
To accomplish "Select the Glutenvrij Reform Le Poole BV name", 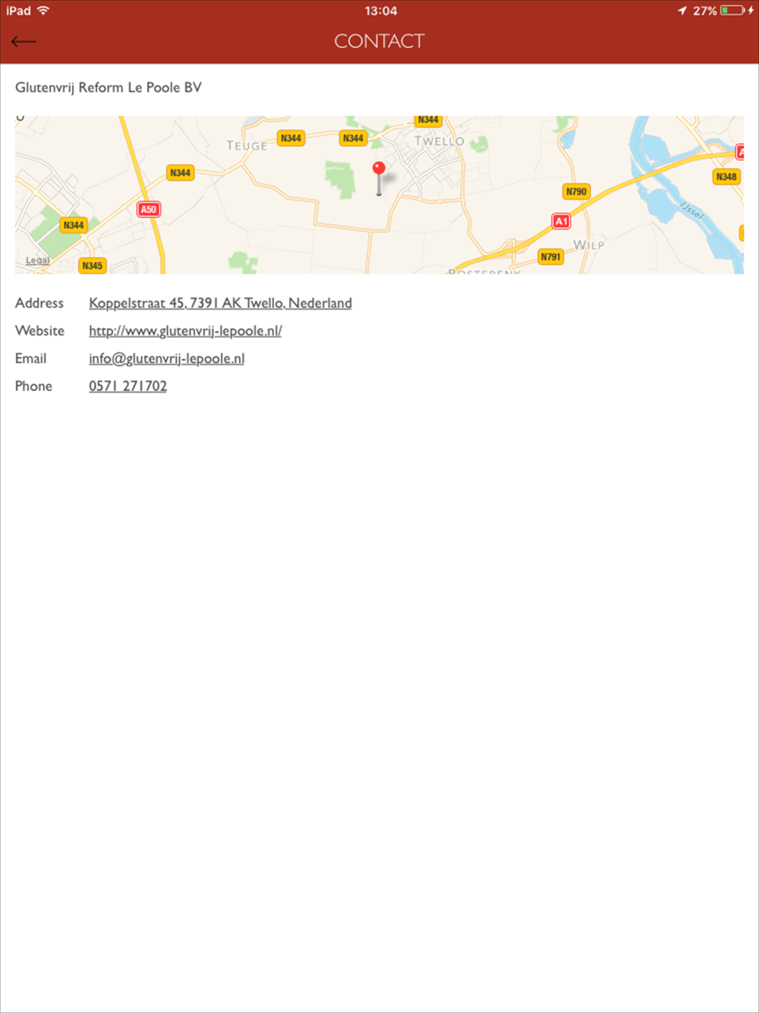I will click(109, 87).
